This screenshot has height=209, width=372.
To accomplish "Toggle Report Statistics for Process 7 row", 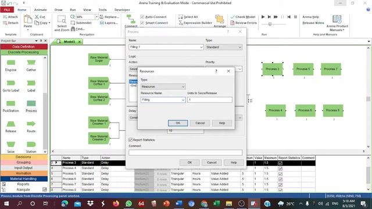I will click(280, 185).
